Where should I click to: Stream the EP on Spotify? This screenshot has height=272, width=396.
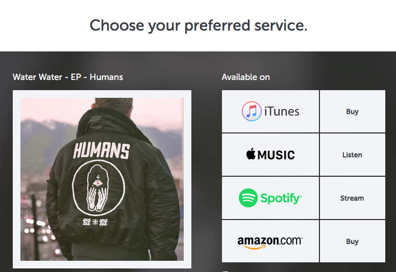click(352, 198)
